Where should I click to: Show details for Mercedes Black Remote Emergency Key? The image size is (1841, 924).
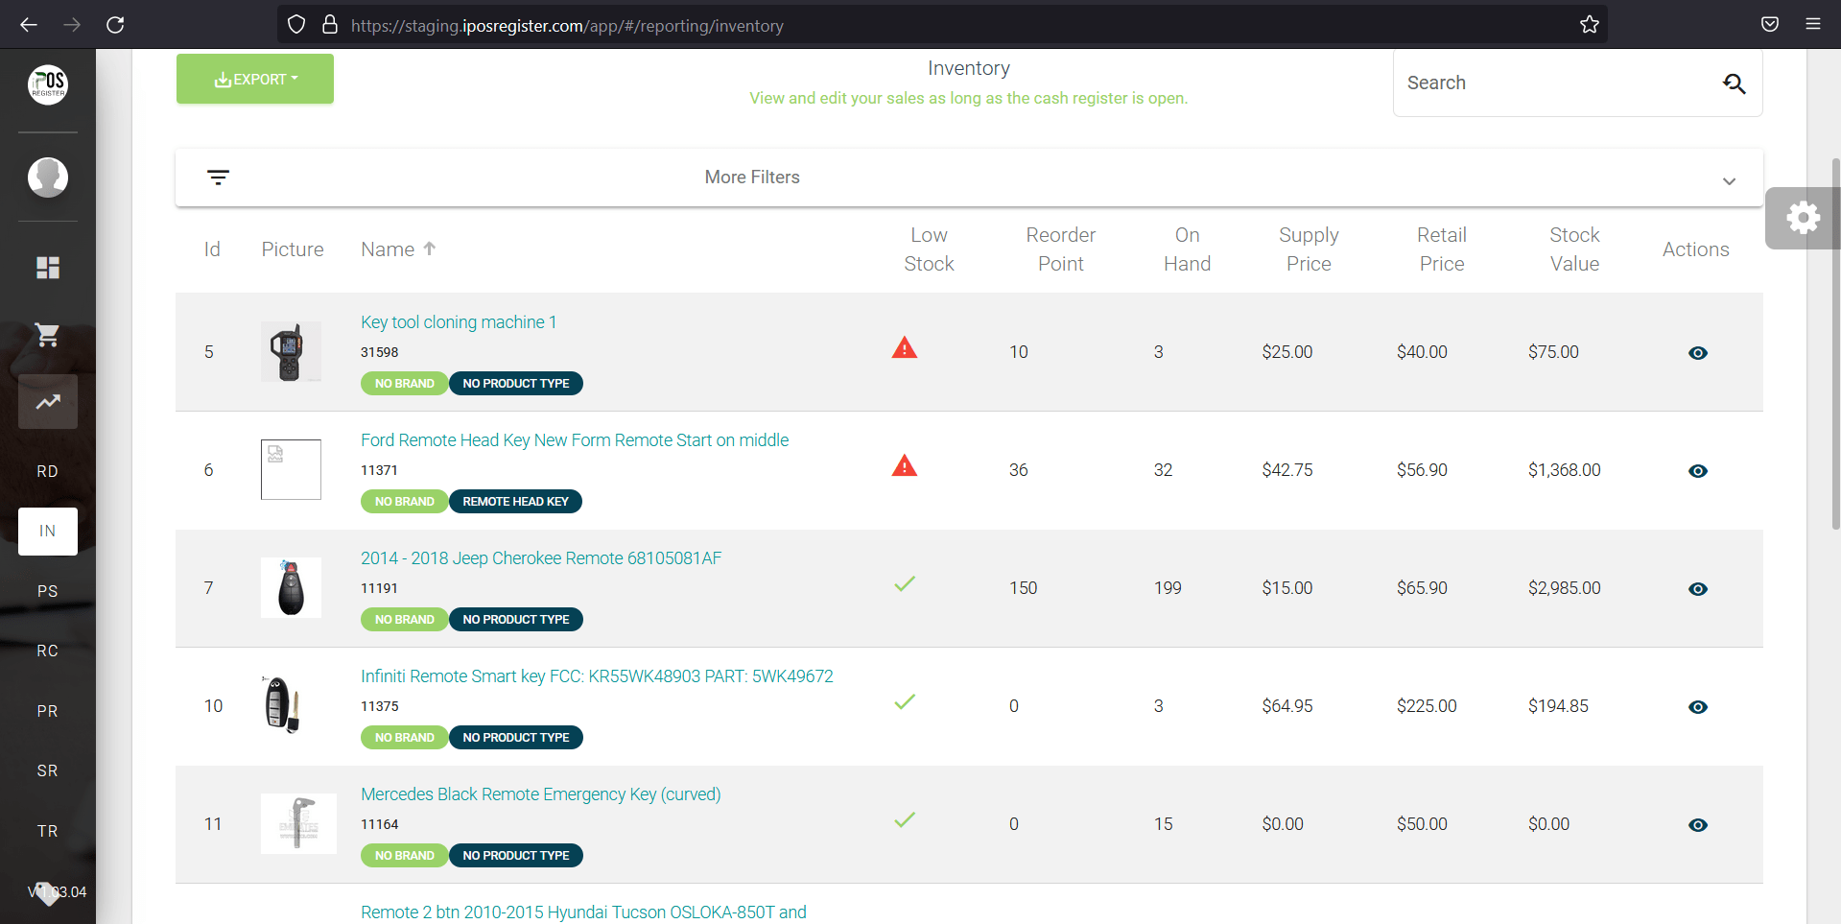[1697, 825]
